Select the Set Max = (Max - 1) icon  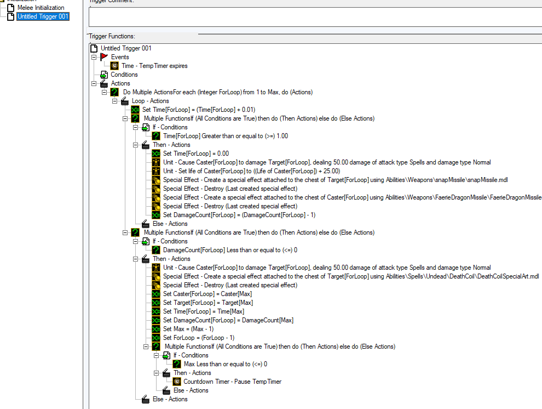[x=156, y=329]
